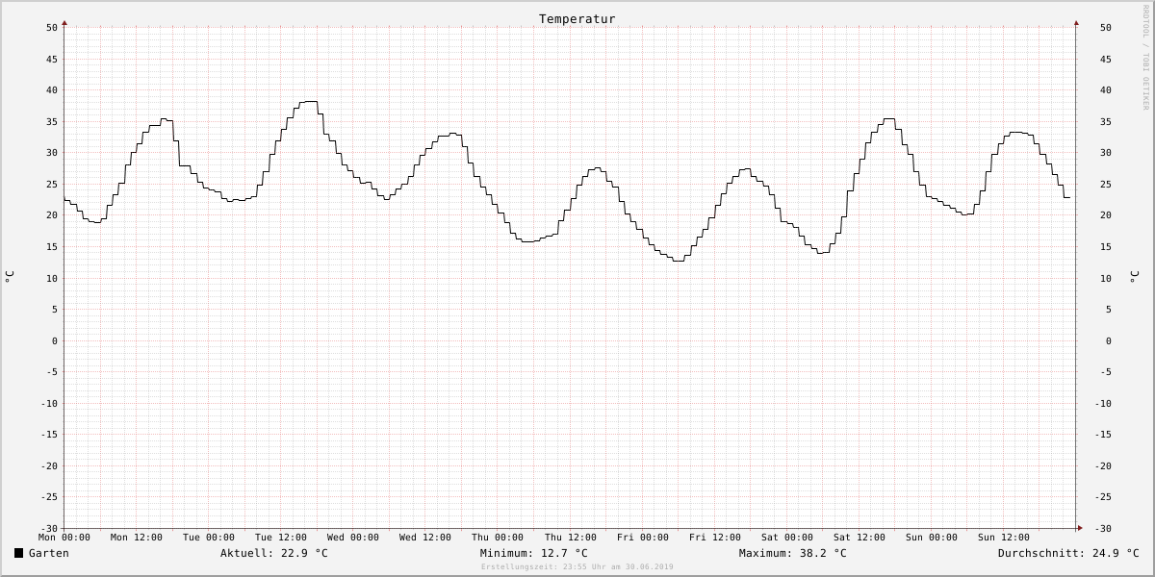
Task: Click the Sun 00:00 axis label
Action: tap(932, 538)
